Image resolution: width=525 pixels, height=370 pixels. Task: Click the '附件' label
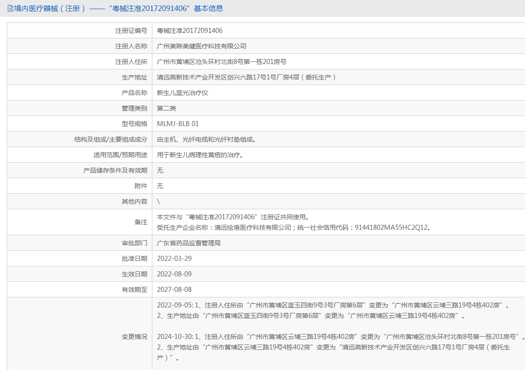[x=141, y=186]
